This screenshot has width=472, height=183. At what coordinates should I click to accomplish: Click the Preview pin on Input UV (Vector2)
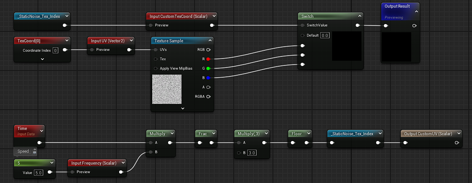[92, 50]
